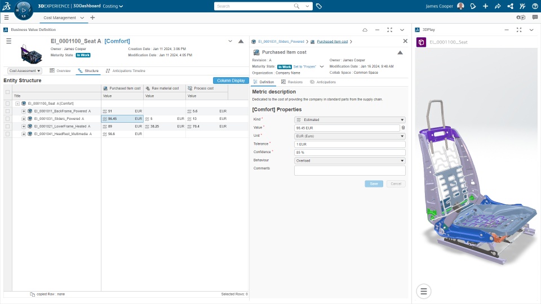This screenshot has width=541, height=304.
Task: Click into the Comments text field
Action: [x=349, y=171]
